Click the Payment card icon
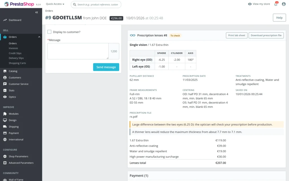Viewport: 289px width, 181px height. (x=5, y=133)
